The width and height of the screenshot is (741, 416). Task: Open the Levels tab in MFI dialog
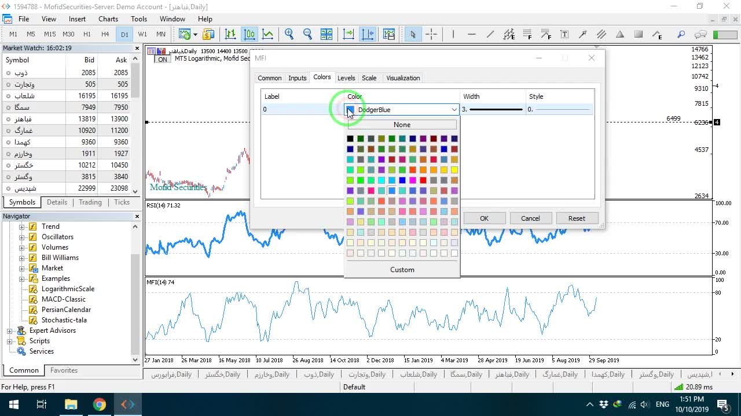click(x=346, y=78)
